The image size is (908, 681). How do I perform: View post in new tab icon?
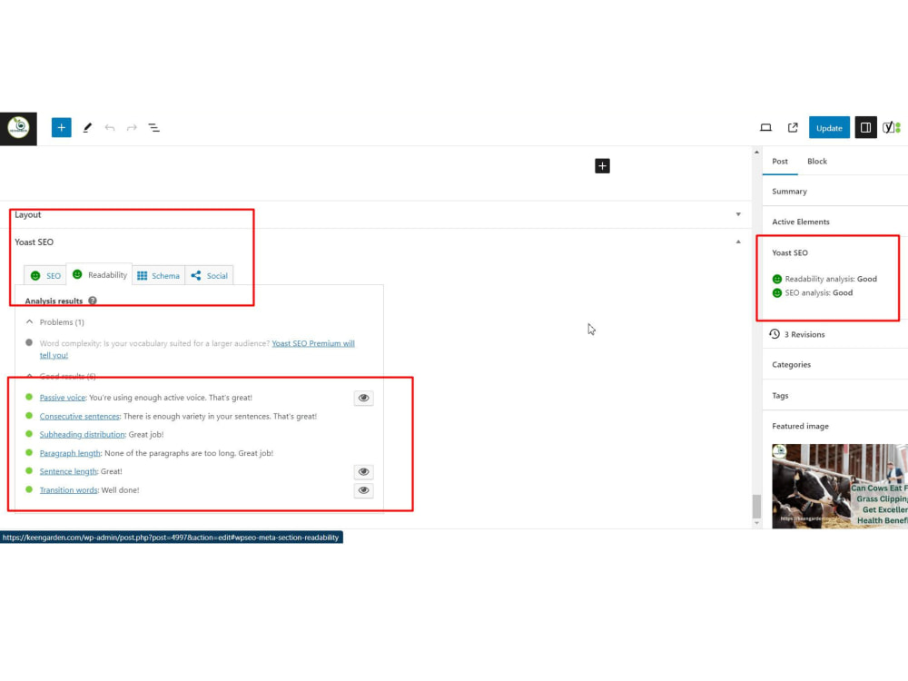tap(793, 128)
